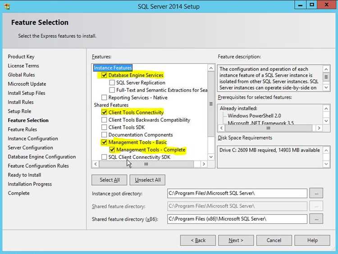Click Global Rules step in sidebar
The height and width of the screenshot is (254, 338).
coord(21,75)
